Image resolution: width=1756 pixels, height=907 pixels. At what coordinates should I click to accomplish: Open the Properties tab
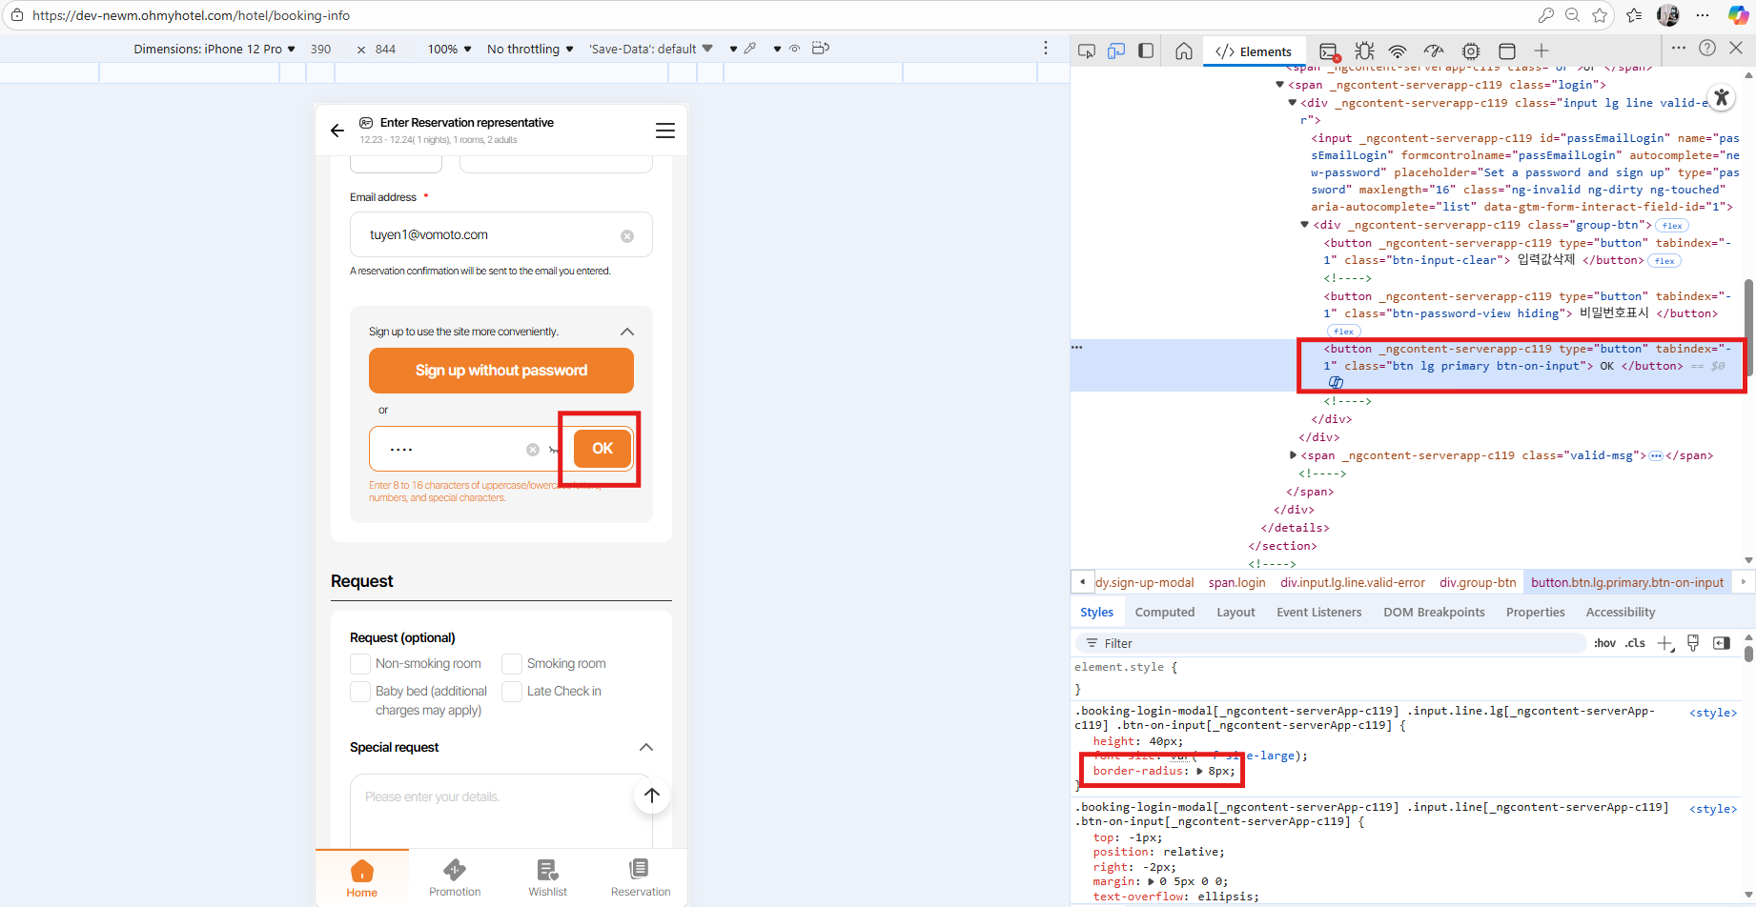[x=1535, y=613]
